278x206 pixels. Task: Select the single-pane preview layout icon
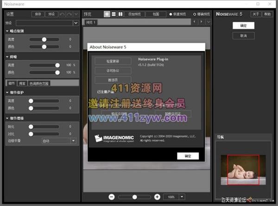tap(107, 14)
